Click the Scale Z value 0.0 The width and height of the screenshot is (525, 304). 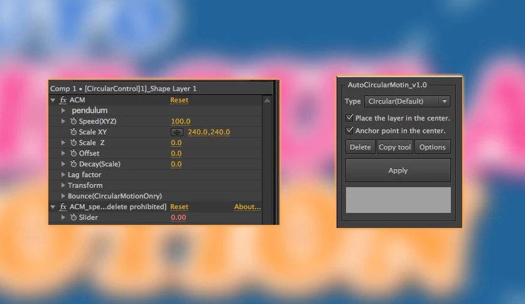[176, 143]
